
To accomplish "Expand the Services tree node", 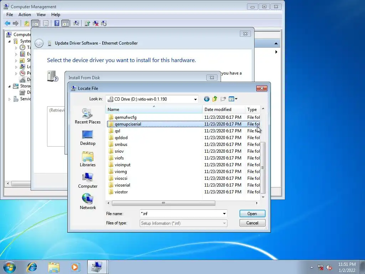I will point(9,99).
